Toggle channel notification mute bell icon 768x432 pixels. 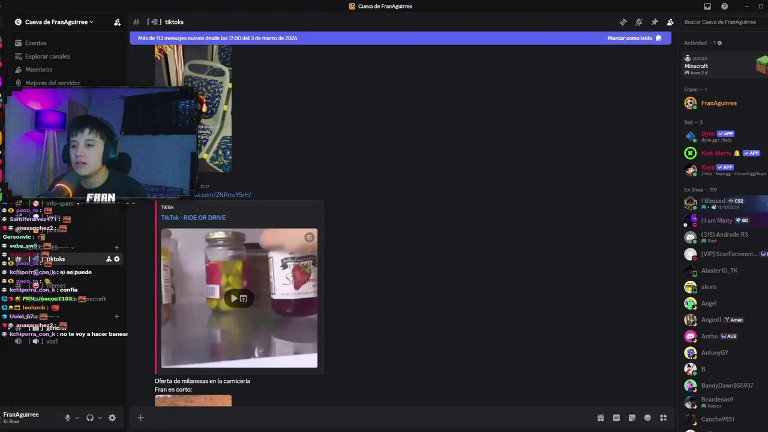click(639, 22)
